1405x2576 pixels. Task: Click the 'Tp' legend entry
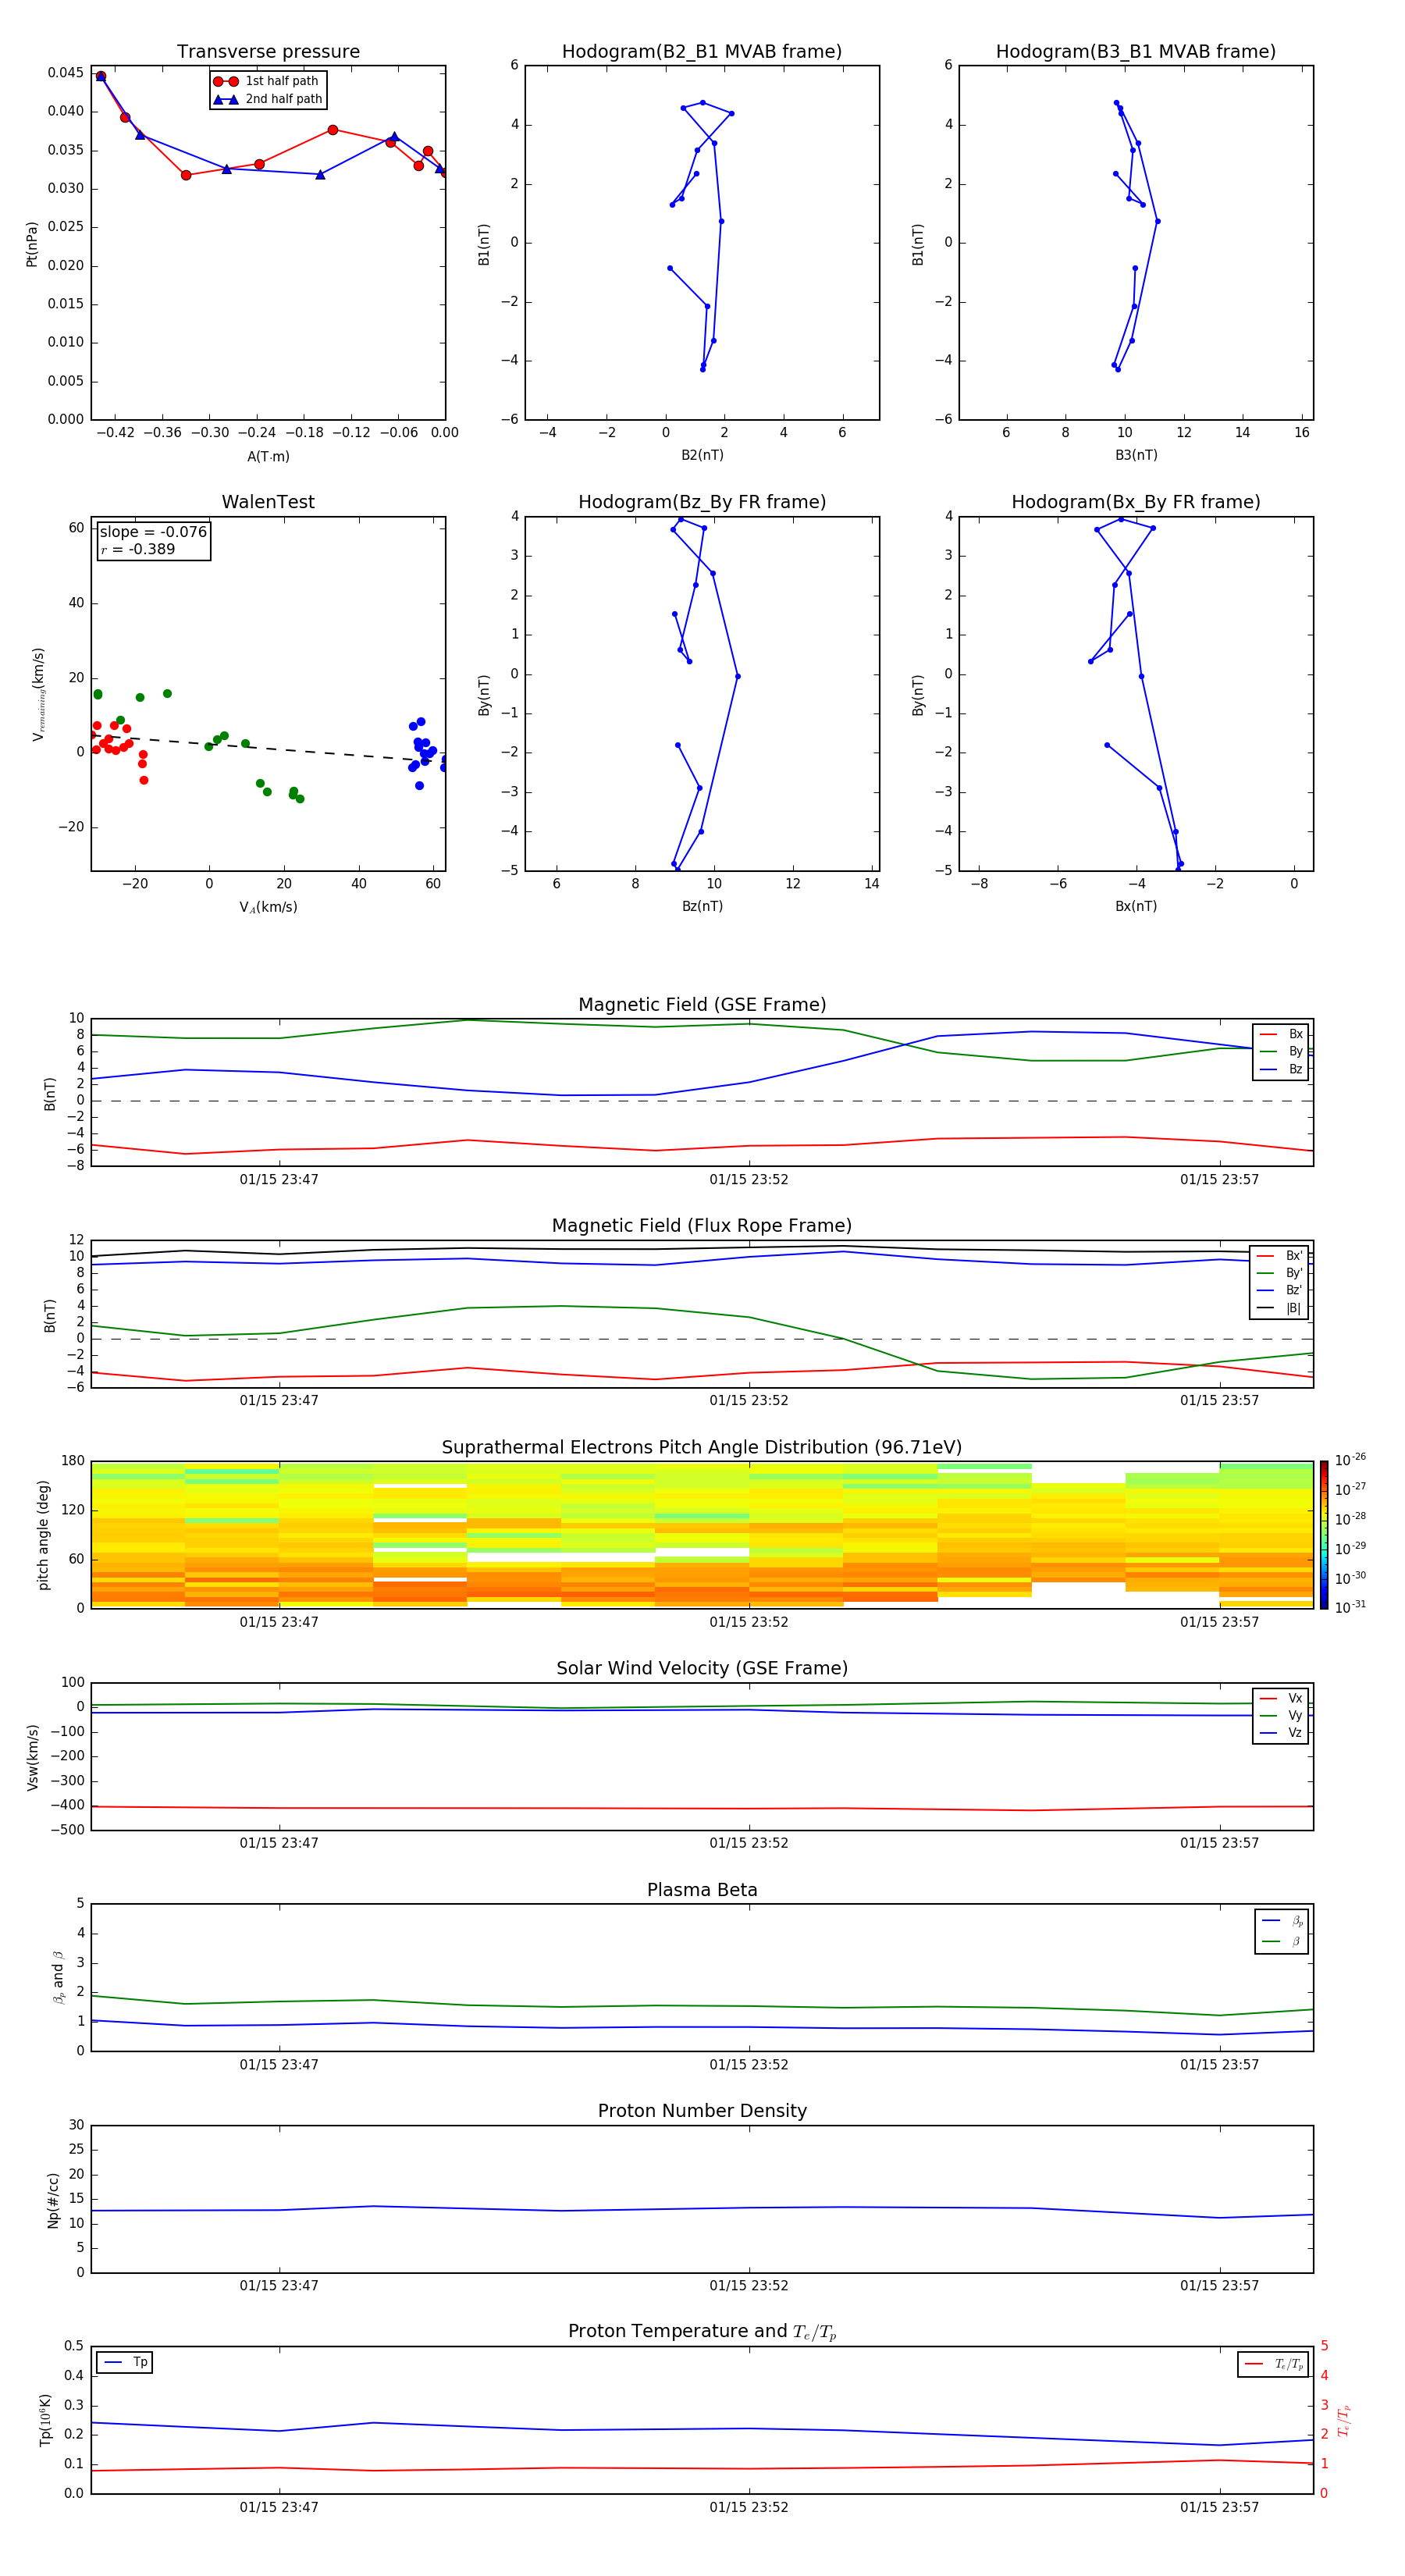(x=125, y=2362)
